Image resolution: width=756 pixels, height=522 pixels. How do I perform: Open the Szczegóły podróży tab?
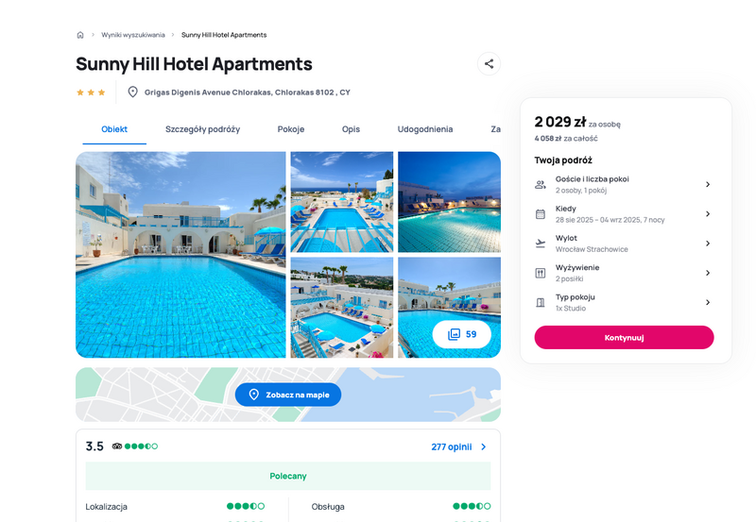point(202,129)
